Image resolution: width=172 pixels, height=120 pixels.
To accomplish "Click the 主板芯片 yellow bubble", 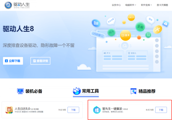I will (131, 18).
